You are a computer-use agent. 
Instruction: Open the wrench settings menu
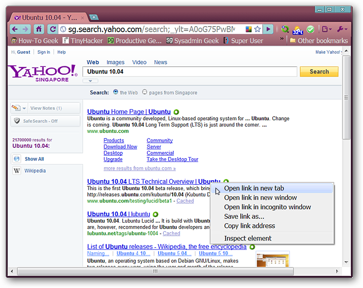(x=341, y=29)
